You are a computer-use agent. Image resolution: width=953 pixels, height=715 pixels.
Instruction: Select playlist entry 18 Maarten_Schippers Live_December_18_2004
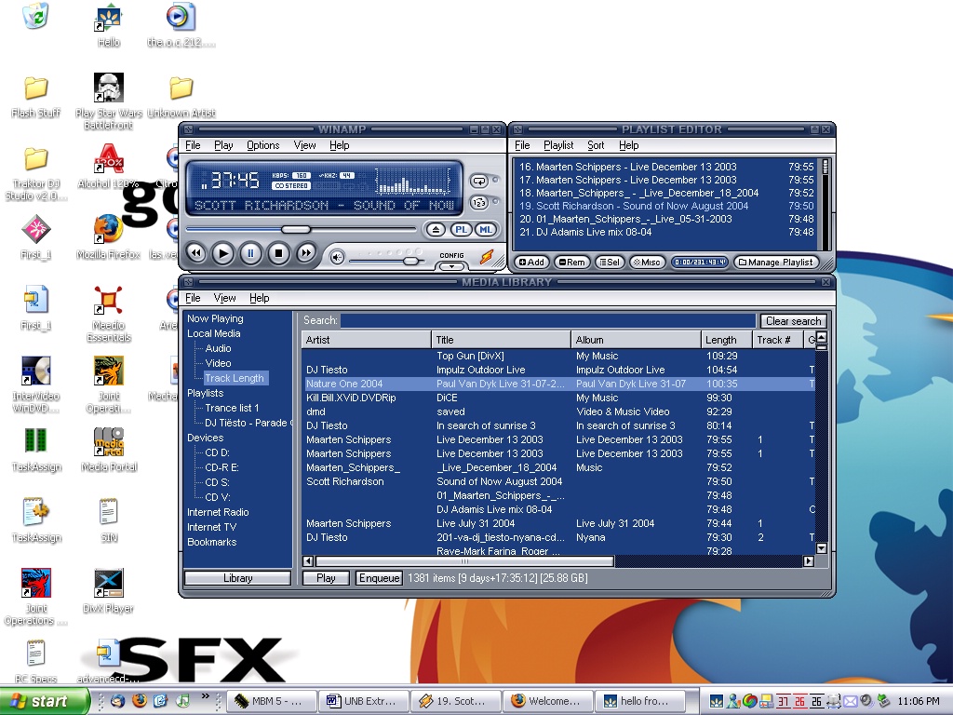click(x=665, y=193)
